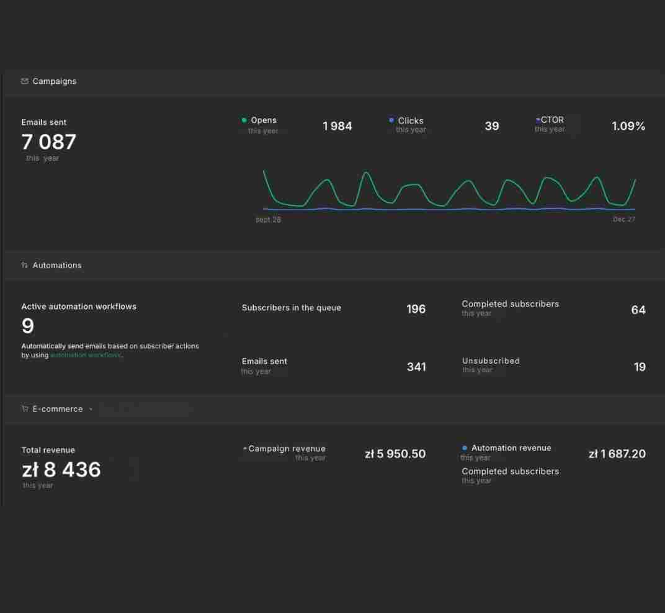Click the blue Clicks legend dot

[x=391, y=120]
